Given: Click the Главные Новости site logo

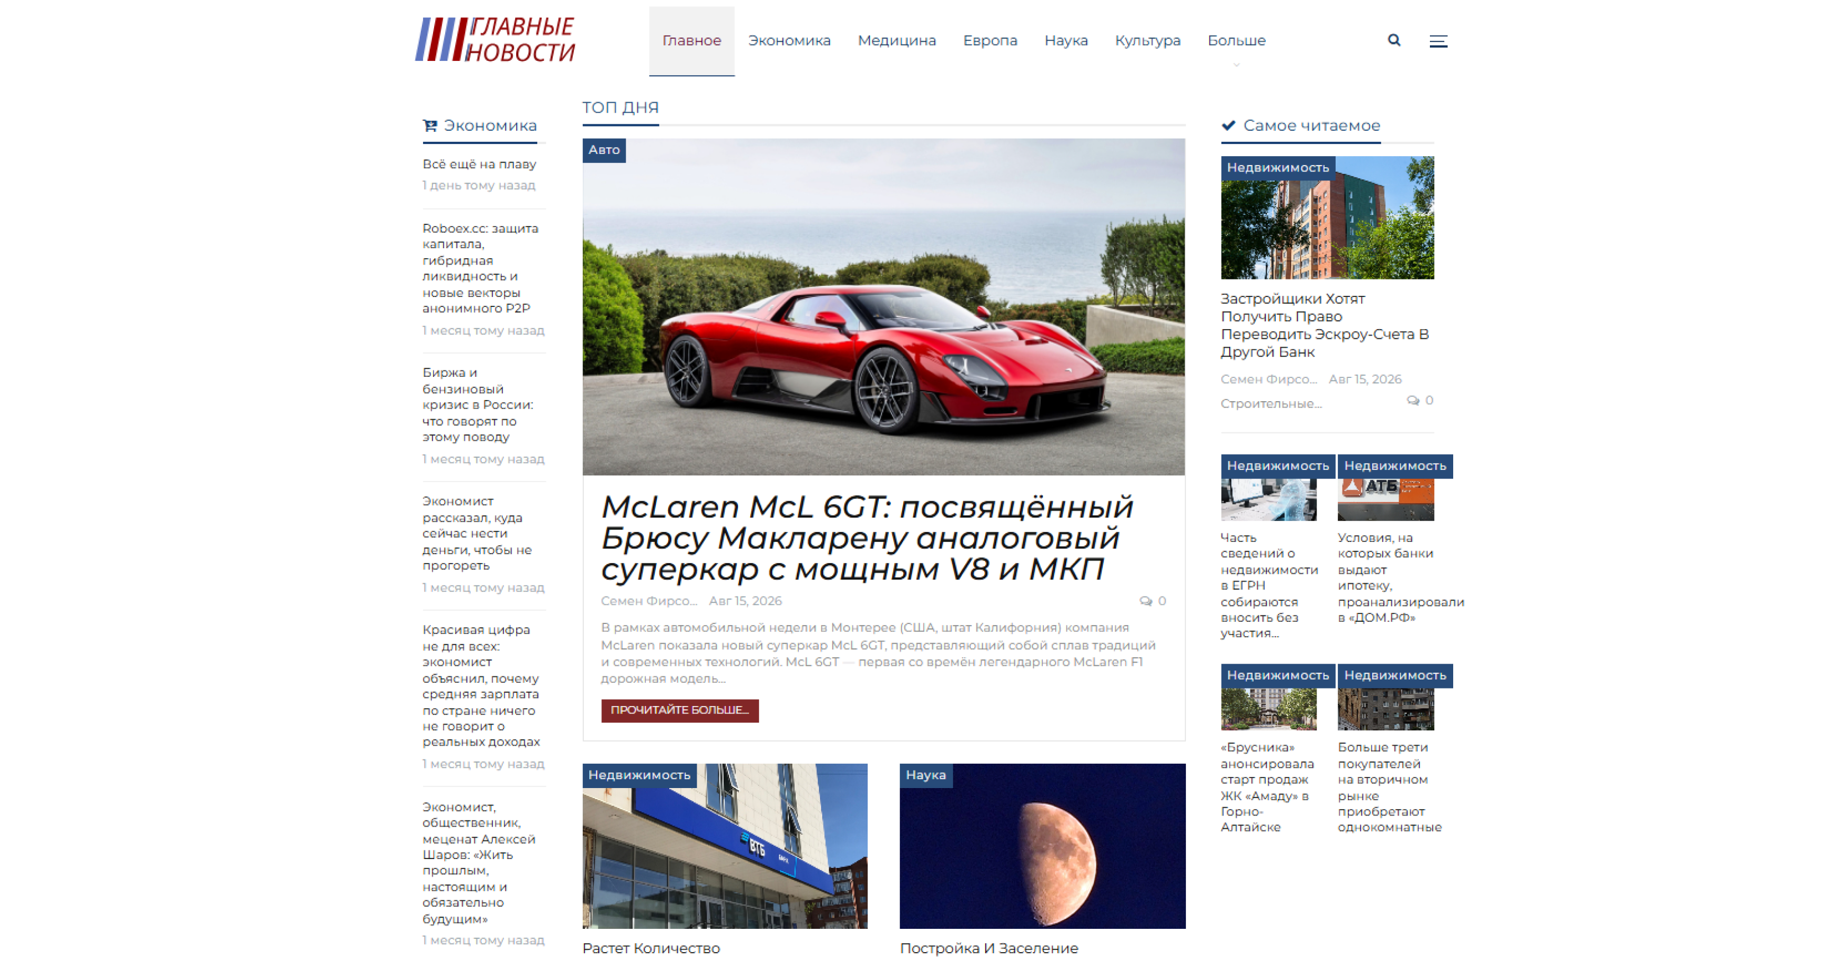Looking at the screenshot, I should click(x=496, y=40).
